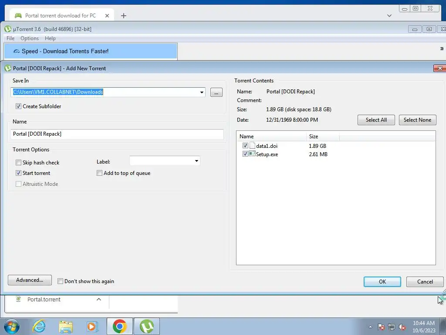This screenshot has height=335, width=446.
Task: Toggle the Create Subfolder checkbox
Action: click(18, 106)
